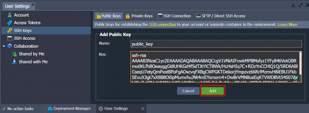
Task: Focus the Name input field
Action: click(x=216, y=44)
